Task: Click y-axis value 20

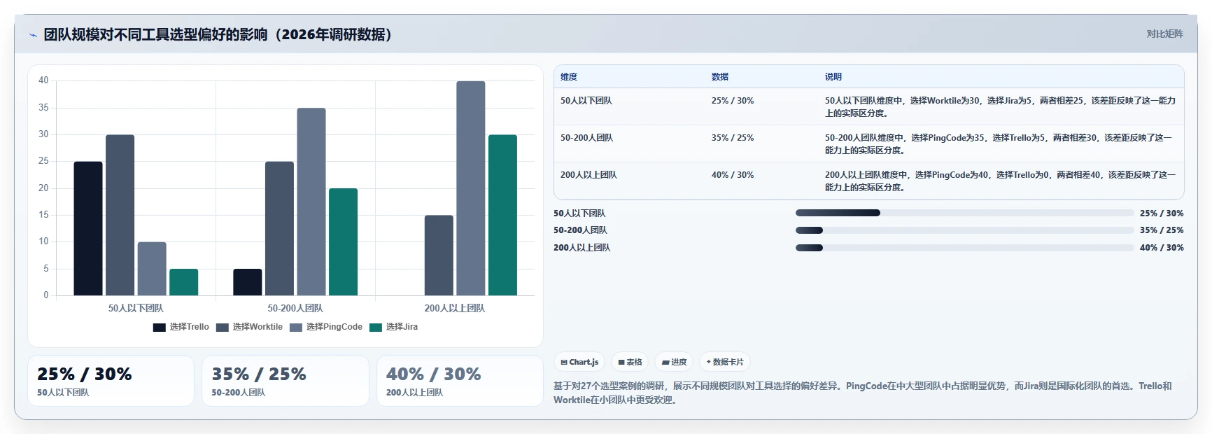Action: [43, 188]
